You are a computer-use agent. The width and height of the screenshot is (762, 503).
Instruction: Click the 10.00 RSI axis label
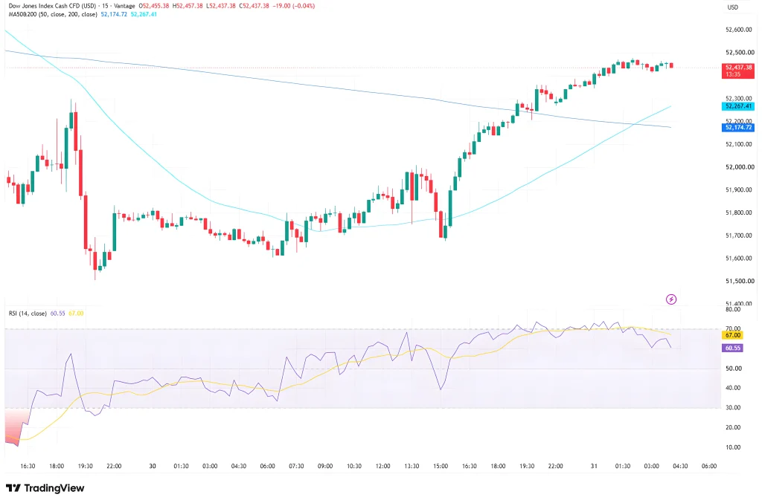[x=733, y=447]
